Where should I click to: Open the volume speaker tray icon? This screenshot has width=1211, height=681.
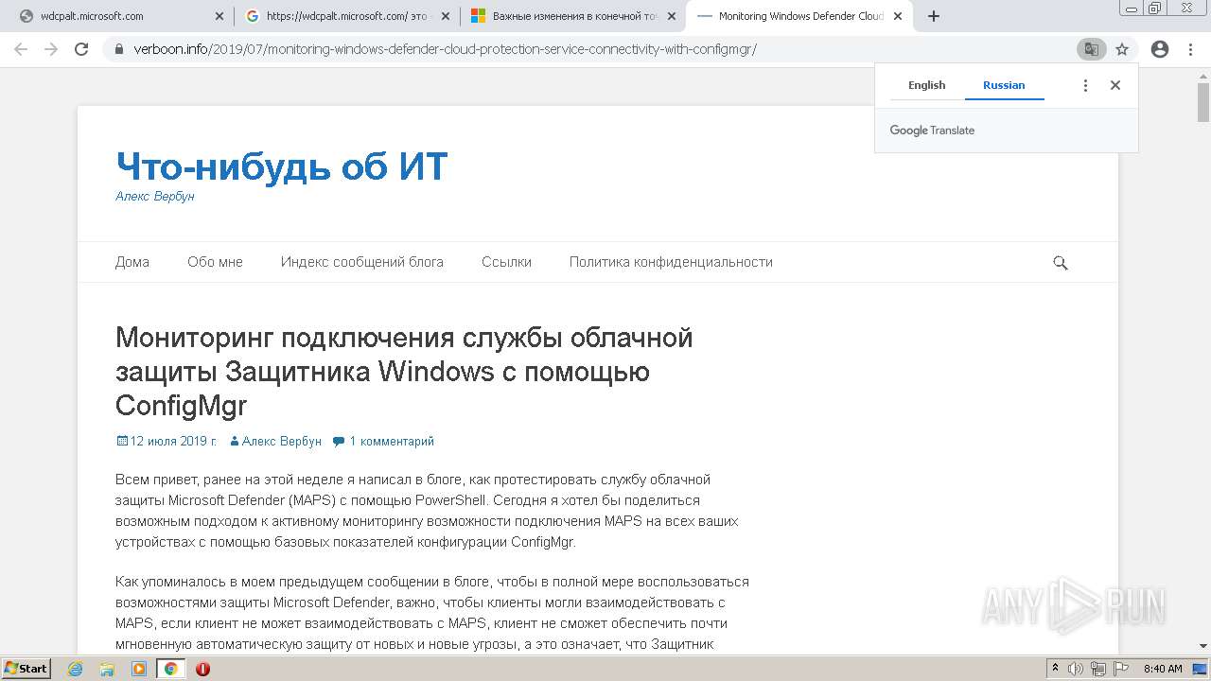tap(1076, 669)
